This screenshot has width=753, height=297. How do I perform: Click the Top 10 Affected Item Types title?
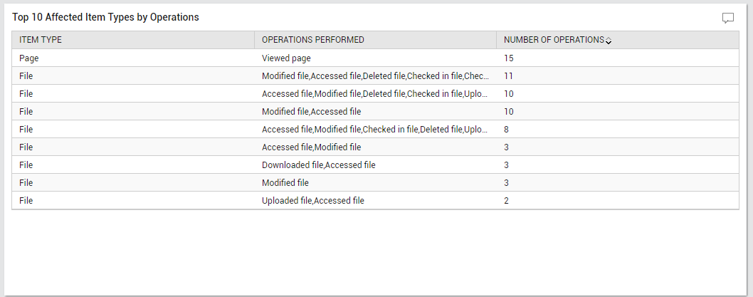pyautogui.click(x=105, y=17)
